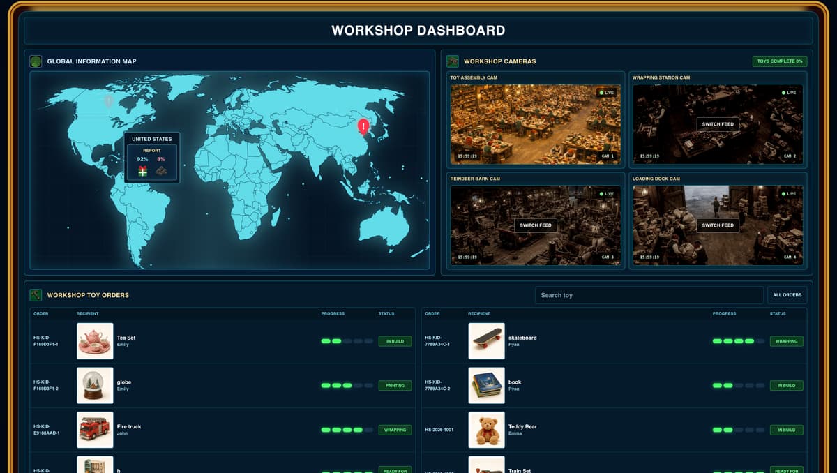837x473 pixels.
Task: Switch feed on Loading Dock Cam
Action: tap(718, 225)
